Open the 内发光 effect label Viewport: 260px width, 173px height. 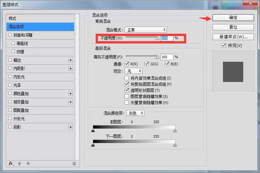pos(19,77)
